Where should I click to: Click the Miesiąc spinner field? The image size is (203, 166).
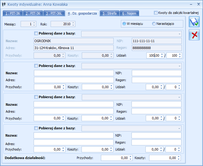click(x=28, y=24)
